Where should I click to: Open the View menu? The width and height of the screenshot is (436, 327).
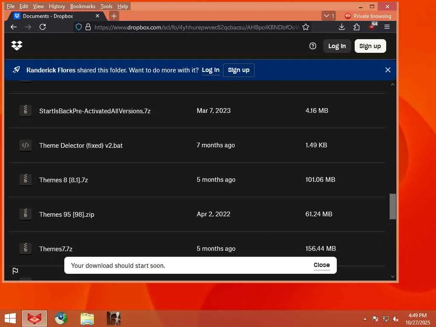38,6
